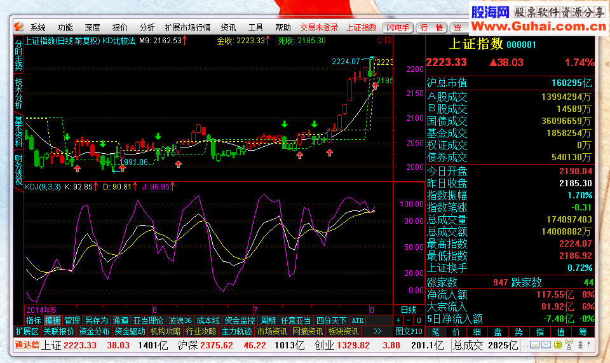Open the 资讯 menu

pyautogui.click(x=228, y=27)
